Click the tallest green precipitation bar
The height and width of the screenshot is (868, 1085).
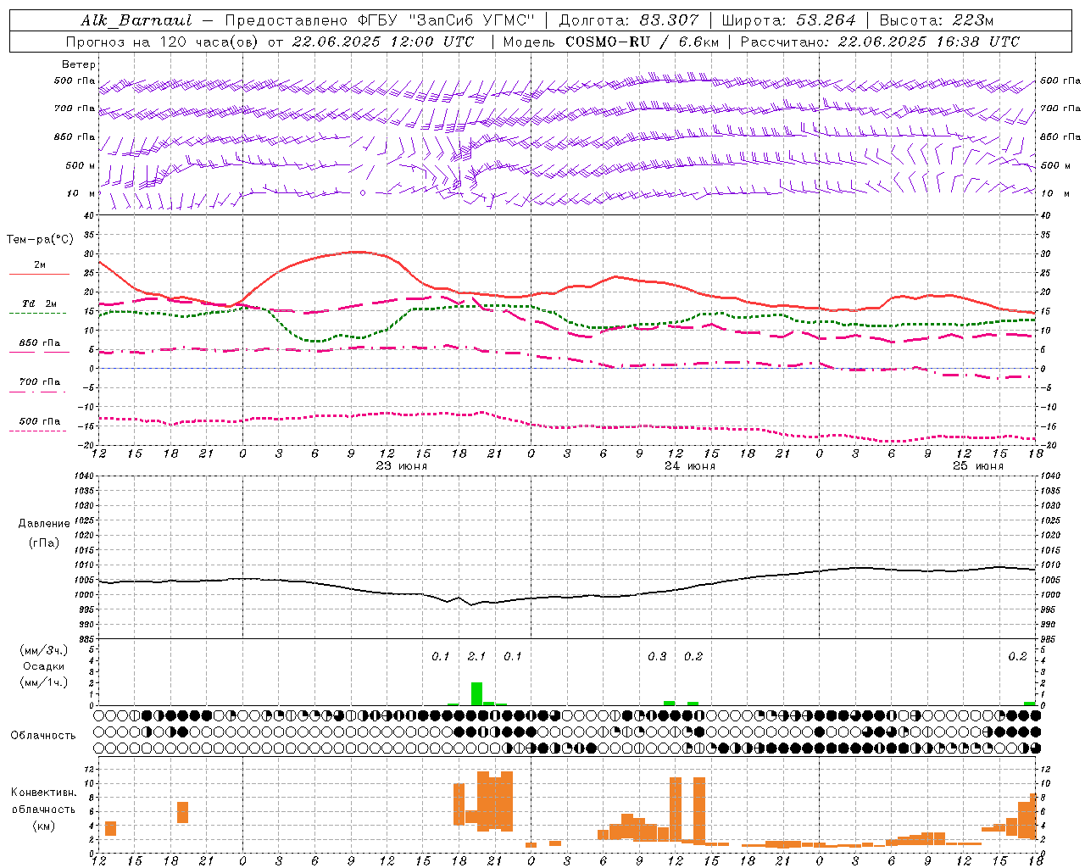coord(476,693)
